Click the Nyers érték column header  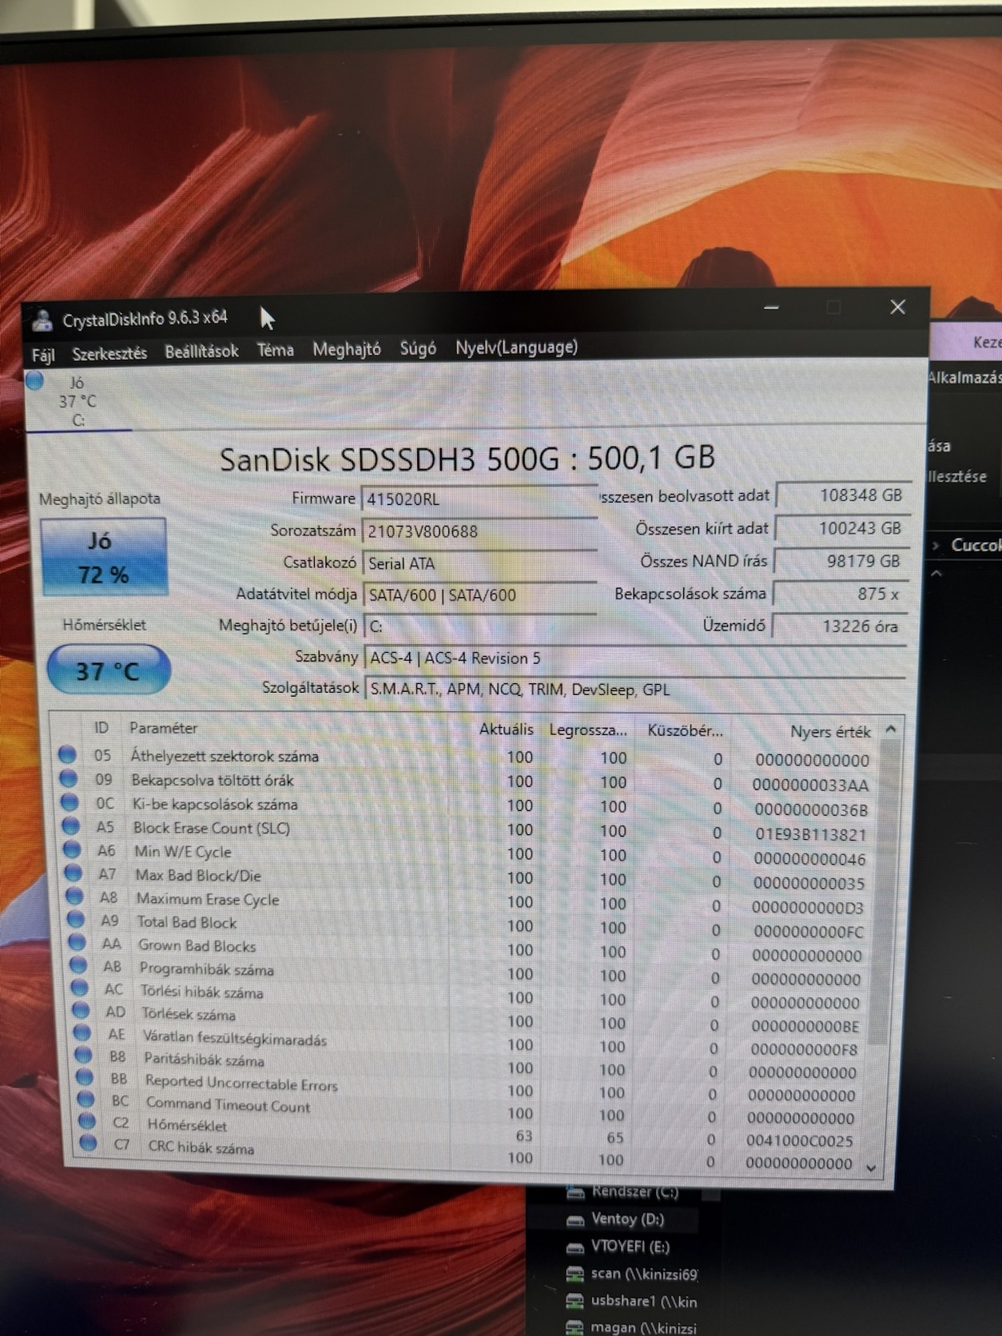coord(830,731)
